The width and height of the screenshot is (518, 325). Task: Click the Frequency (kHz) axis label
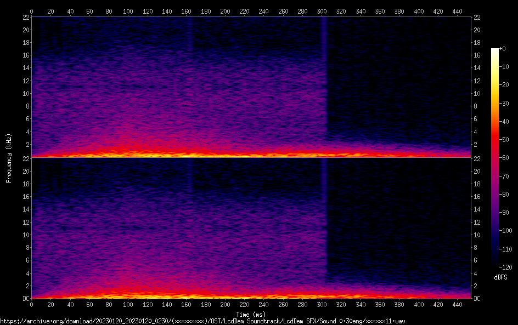click(x=9, y=158)
